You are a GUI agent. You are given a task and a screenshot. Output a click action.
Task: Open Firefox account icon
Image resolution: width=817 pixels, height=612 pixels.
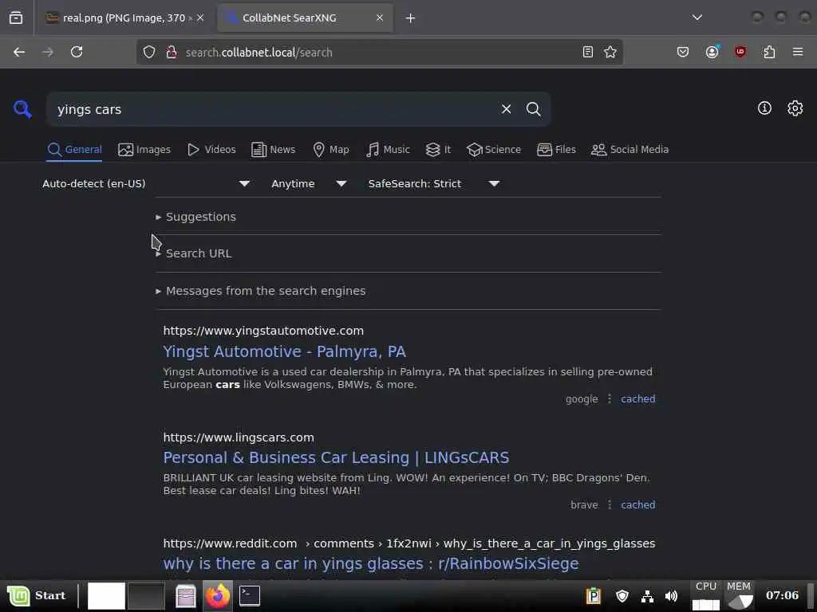pos(712,52)
